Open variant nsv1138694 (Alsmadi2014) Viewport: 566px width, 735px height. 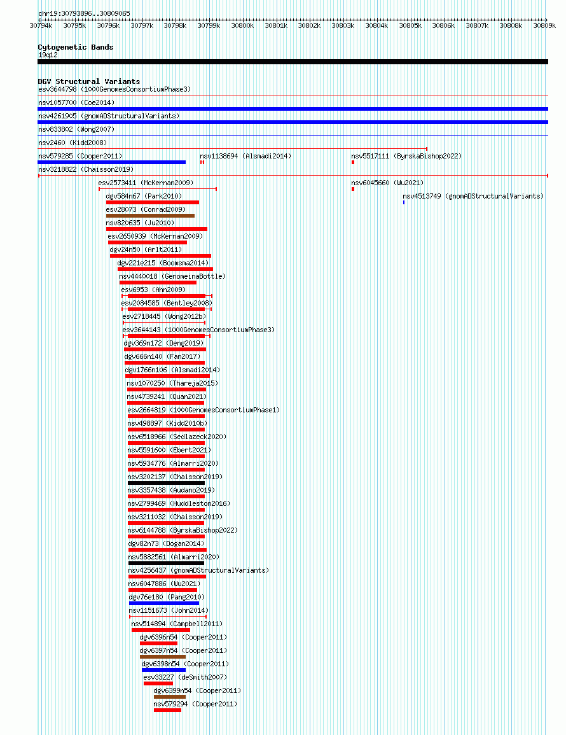(x=245, y=156)
